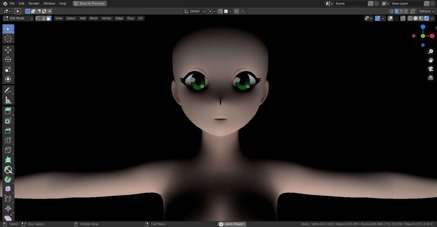Activate the Loop Cut tool
This screenshot has height=227, width=437.
coord(8,140)
